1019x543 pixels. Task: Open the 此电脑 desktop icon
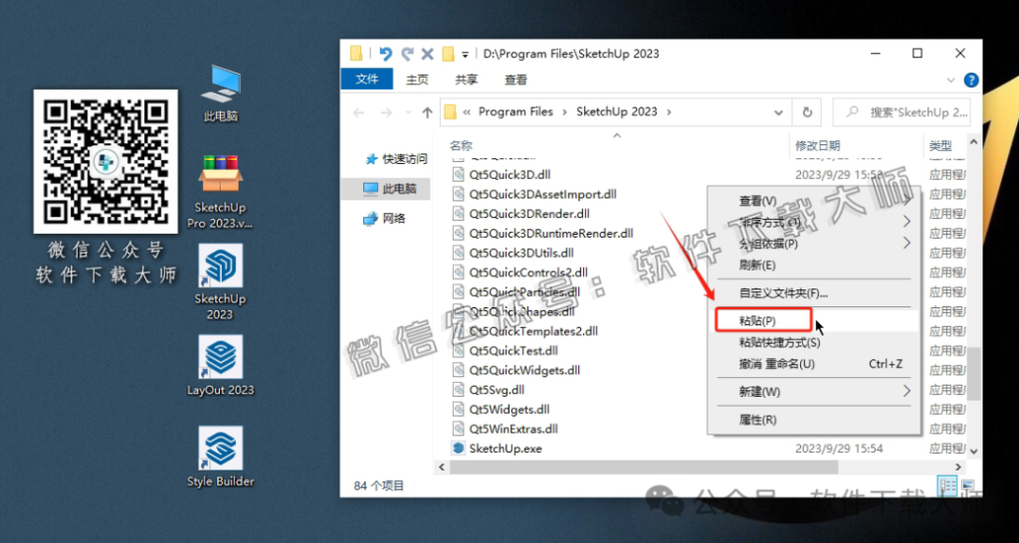[x=221, y=94]
